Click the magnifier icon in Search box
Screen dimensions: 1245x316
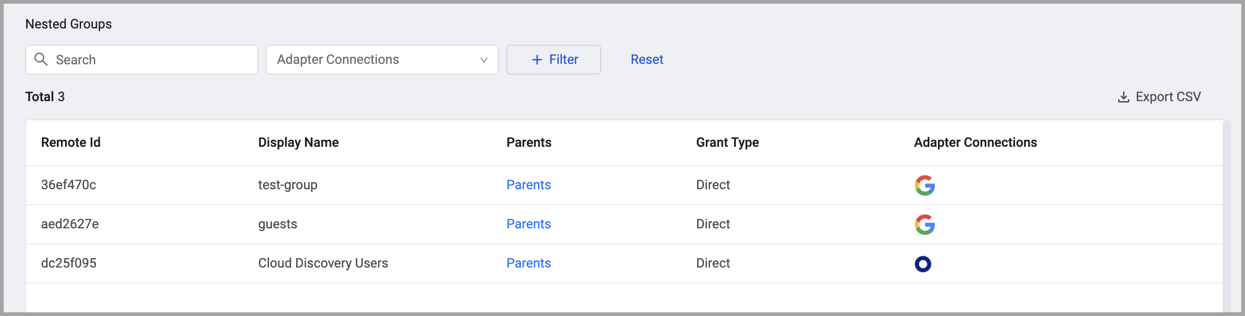pos(41,60)
